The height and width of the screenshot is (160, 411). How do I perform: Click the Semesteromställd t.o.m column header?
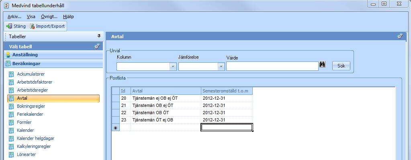pyautogui.click(x=227, y=91)
